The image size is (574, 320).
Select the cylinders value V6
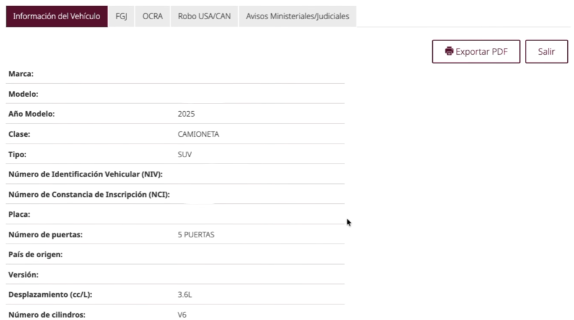(x=182, y=315)
